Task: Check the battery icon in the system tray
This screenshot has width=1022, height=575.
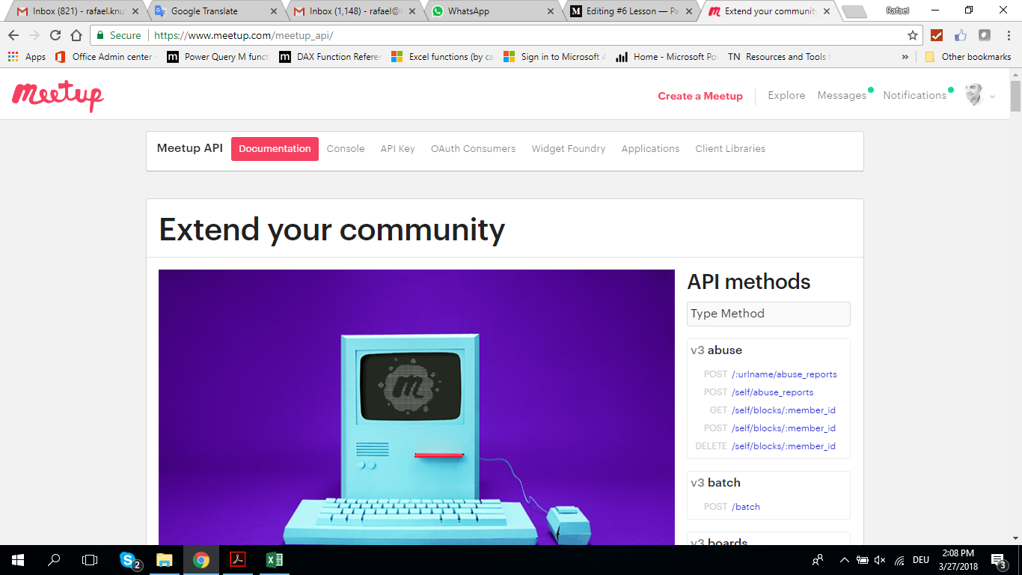Action: (862, 560)
